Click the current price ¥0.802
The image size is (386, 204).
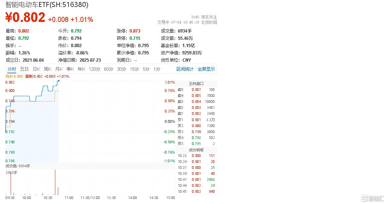coord(25,17)
